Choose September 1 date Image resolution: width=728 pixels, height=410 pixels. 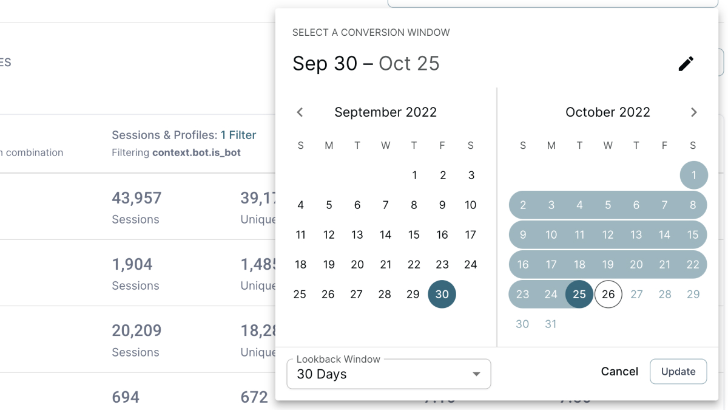tap(414, 175)
